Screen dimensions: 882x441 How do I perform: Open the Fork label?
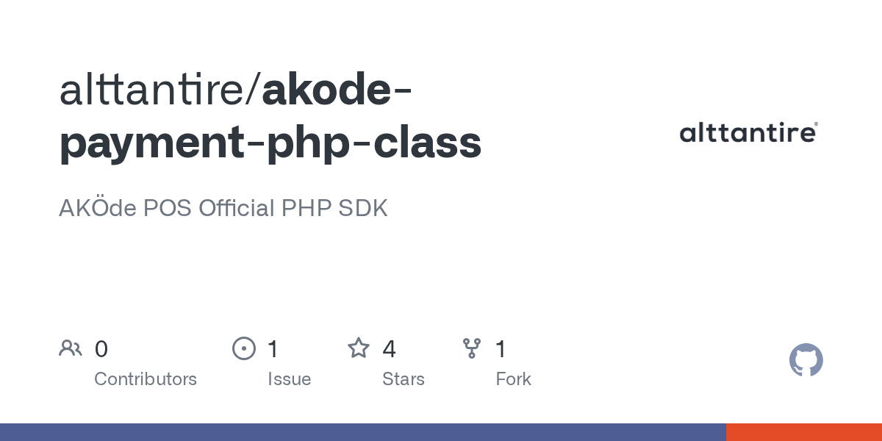coord(513,379)
